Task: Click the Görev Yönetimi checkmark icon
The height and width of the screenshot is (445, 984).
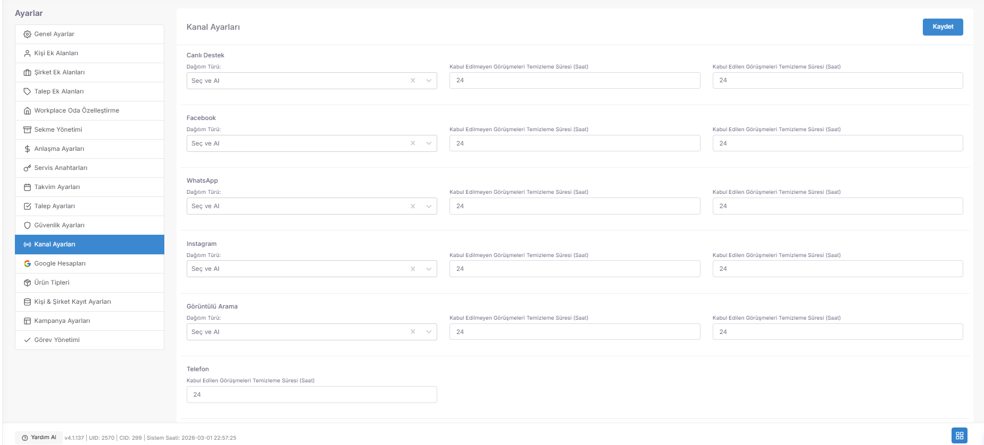Action: point(27,340)
